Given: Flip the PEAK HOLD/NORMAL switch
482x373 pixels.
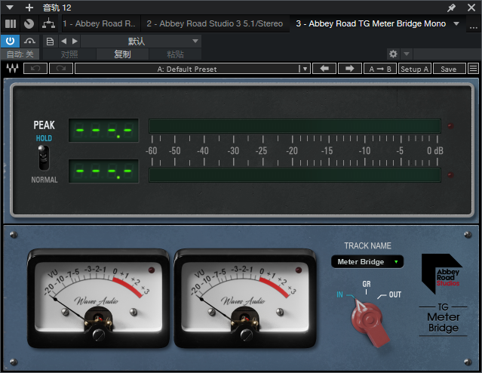Looking at the screenshot, I should click(x=44, y=158).
